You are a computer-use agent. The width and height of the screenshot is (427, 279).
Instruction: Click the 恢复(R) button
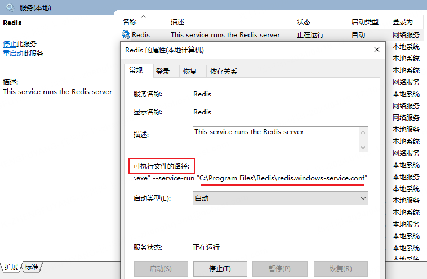pos(341,269)
